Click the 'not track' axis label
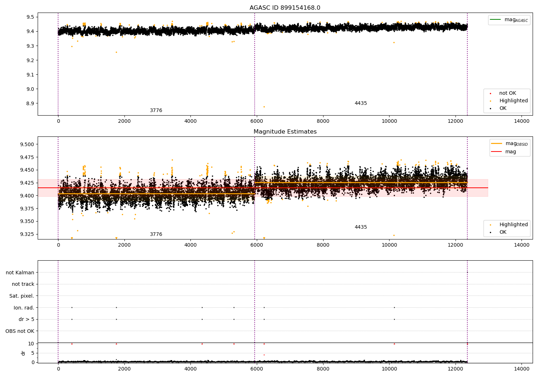The height and width of the screenshot is (377, 538). click(23, 284)
